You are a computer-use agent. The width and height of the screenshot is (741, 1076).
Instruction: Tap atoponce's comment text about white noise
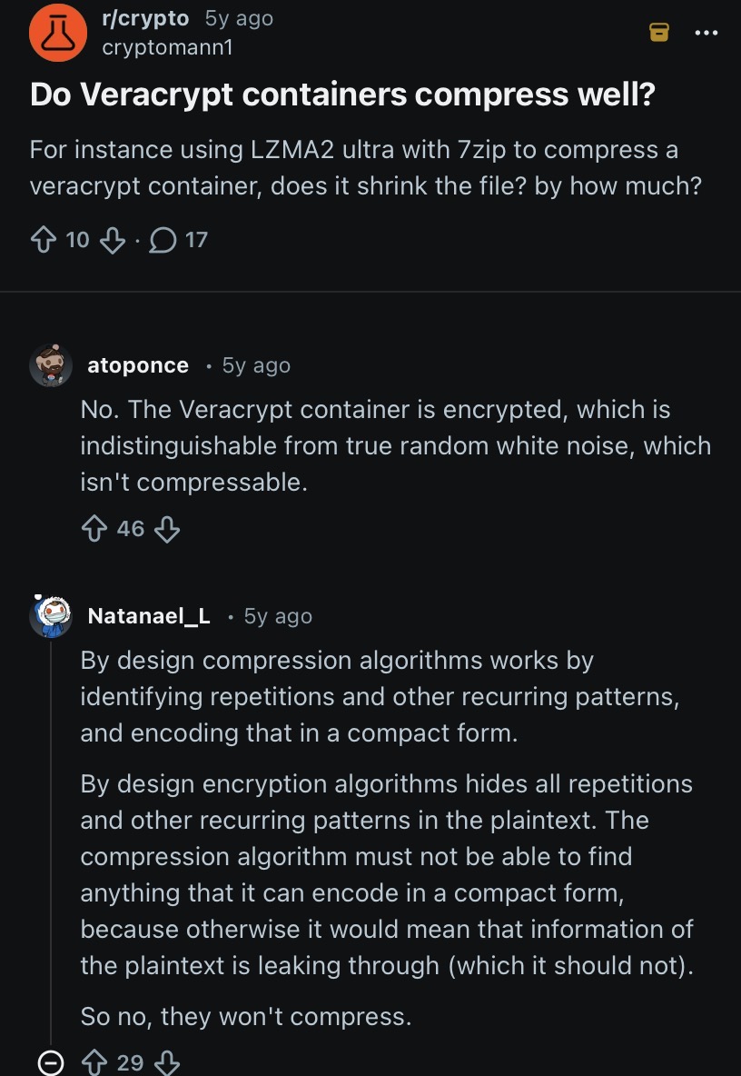[395, 445]
